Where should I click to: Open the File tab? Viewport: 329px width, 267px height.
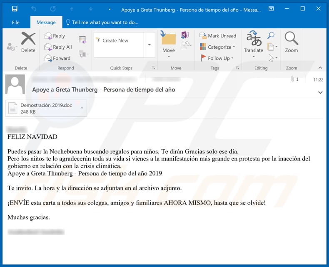click(16, 22)
